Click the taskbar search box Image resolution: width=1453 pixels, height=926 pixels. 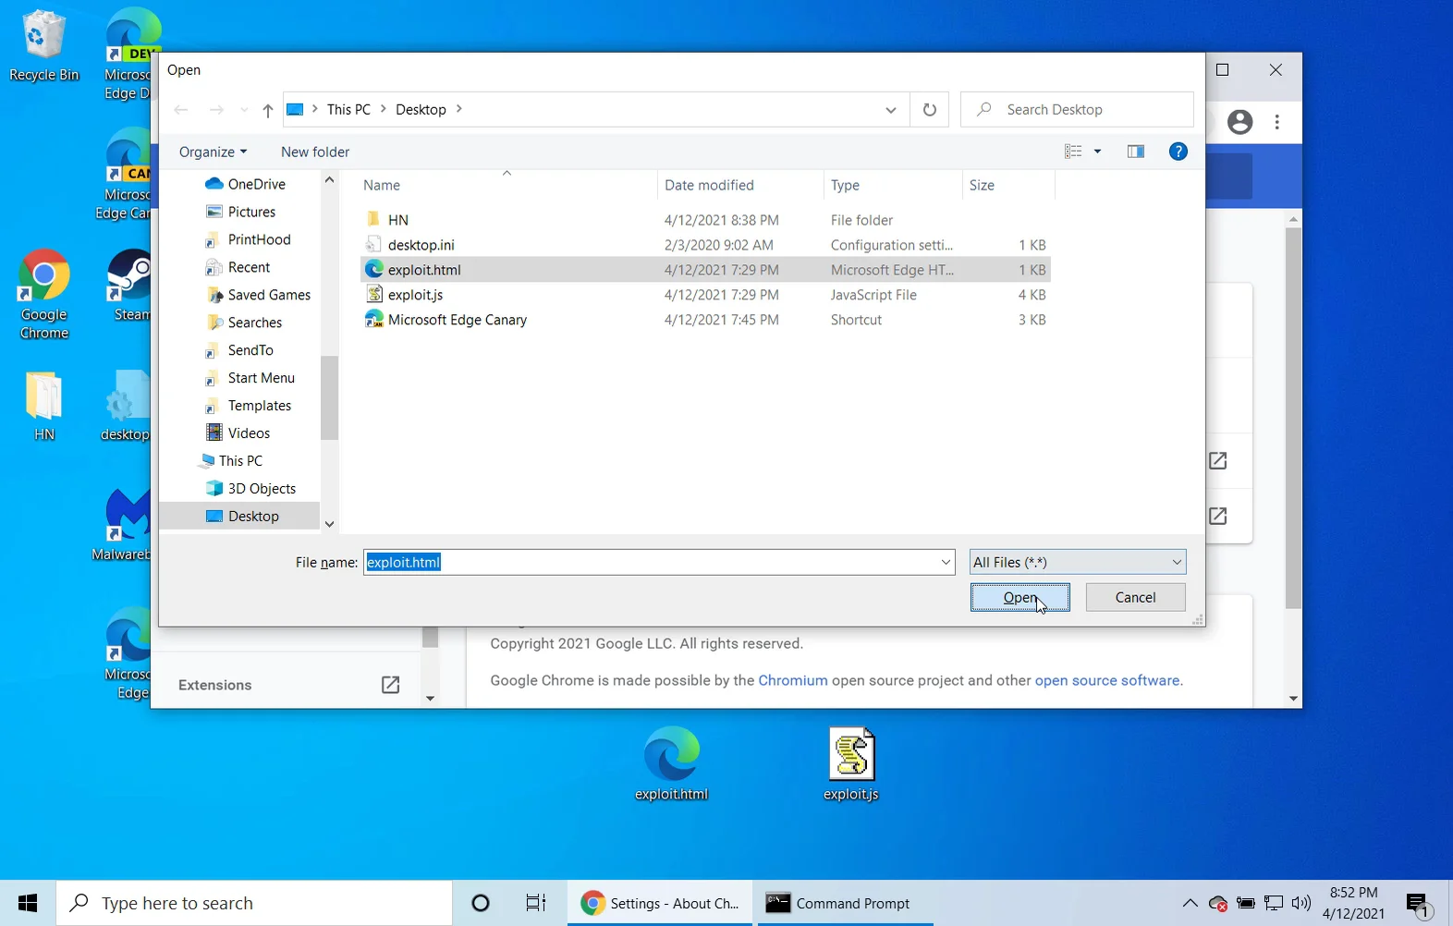click(254, 903)
